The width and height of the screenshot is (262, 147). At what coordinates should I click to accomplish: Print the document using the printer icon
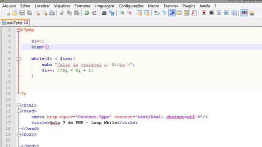52,13
